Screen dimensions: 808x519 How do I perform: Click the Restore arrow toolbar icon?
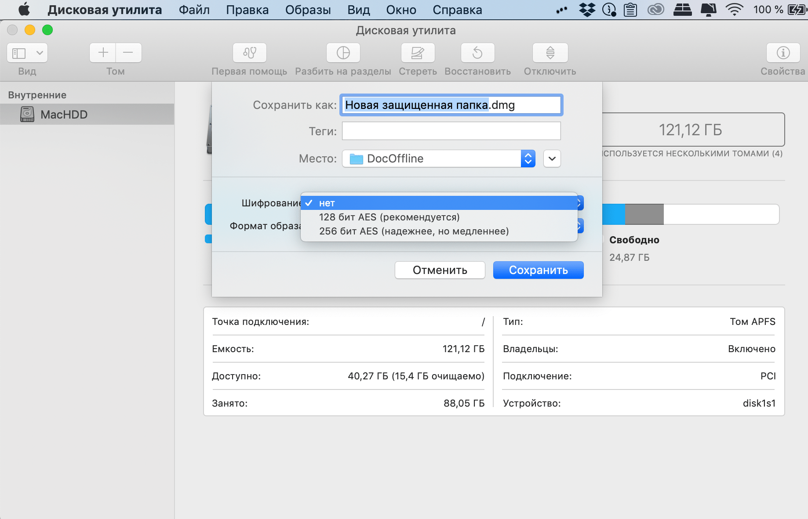(x=477, y=53)
